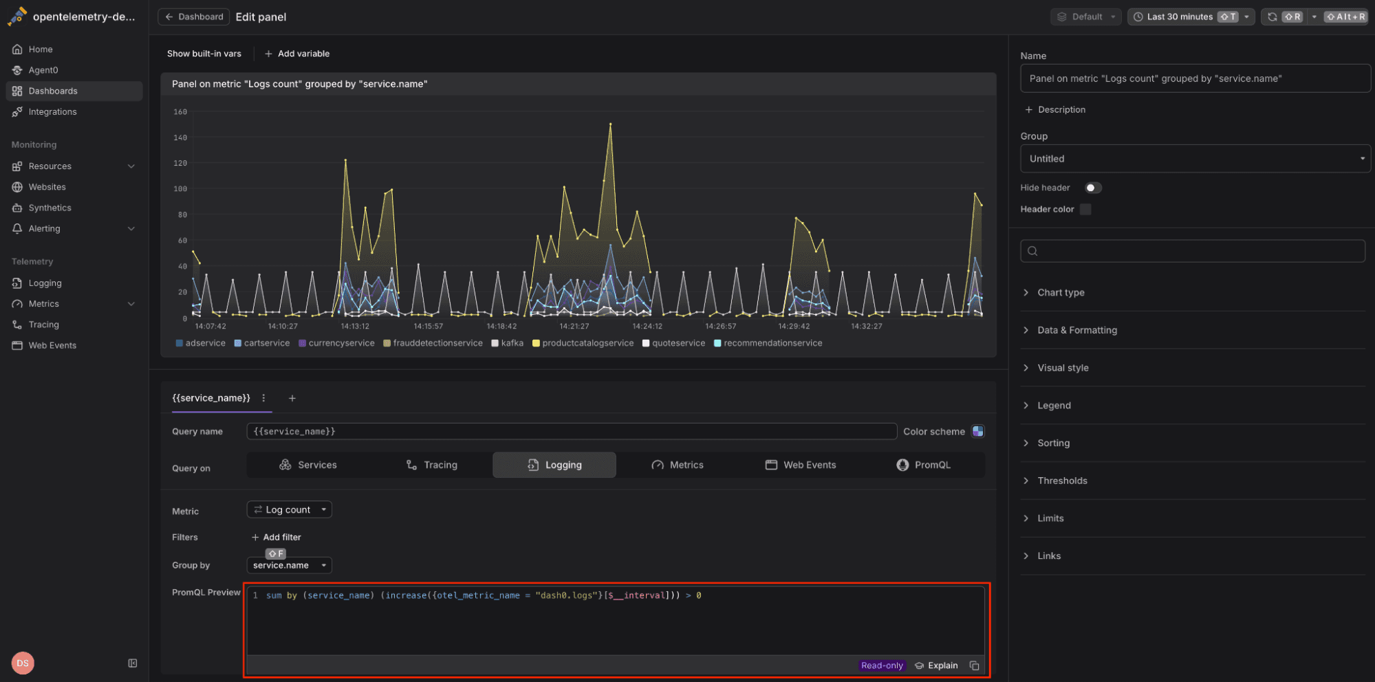Open the DS user avatar menu
This screenshot has height=682, width=1375.
(23, 663)
